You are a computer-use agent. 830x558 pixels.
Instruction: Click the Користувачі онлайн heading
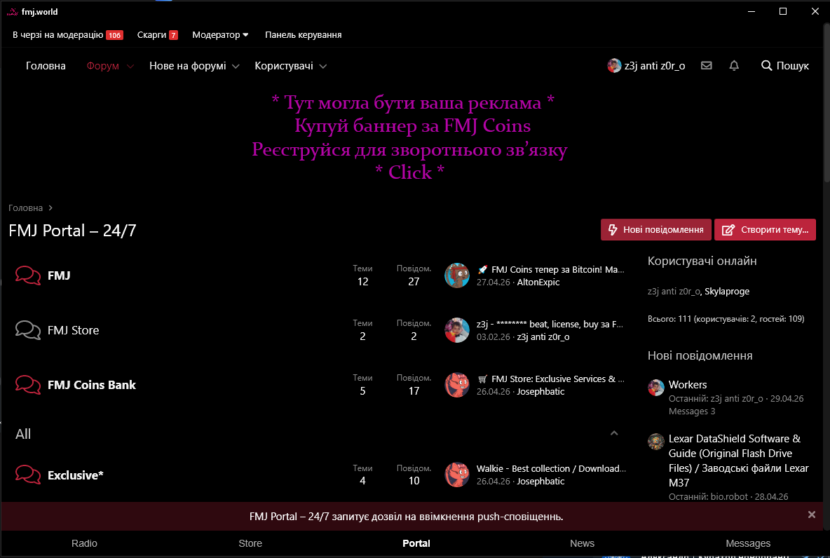coord(702,261)
